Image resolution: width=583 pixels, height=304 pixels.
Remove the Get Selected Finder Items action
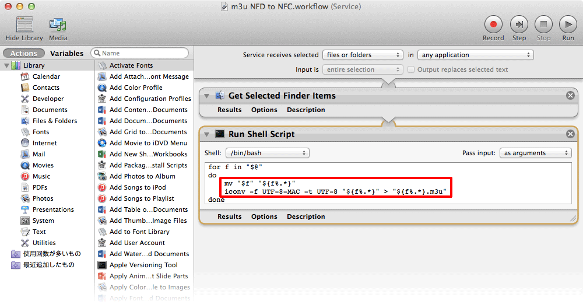pos(570,96)
